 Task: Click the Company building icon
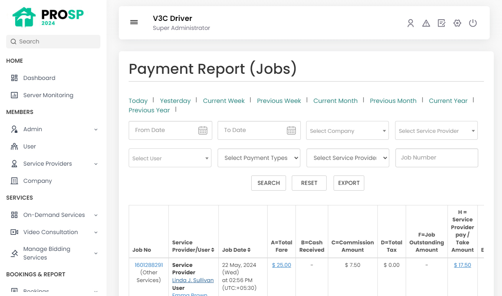click(x=14, y=181)
